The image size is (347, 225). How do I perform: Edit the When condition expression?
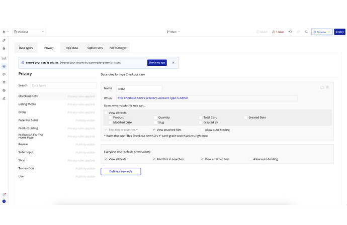click(207, 98)
